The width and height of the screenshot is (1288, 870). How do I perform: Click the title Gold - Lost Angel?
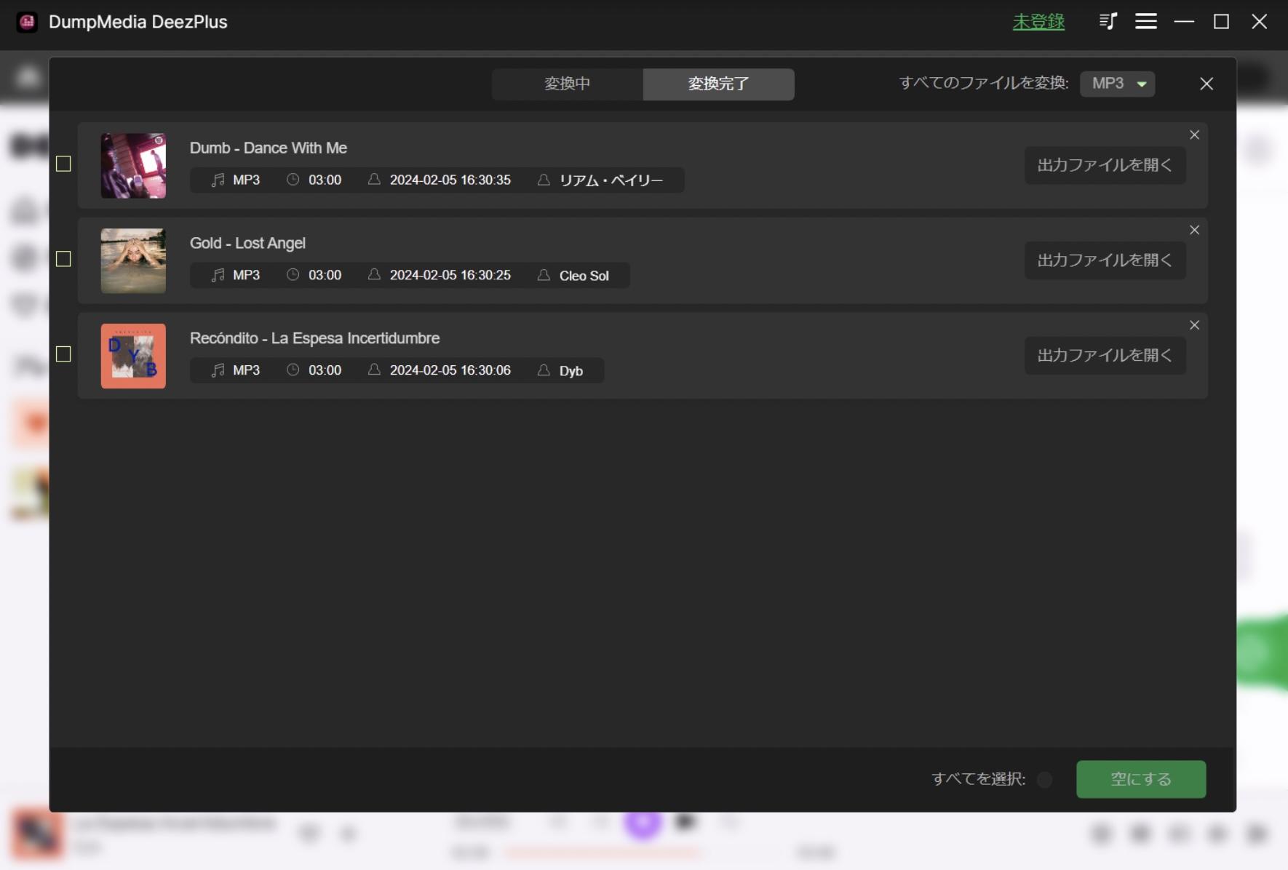pos(247,243)
